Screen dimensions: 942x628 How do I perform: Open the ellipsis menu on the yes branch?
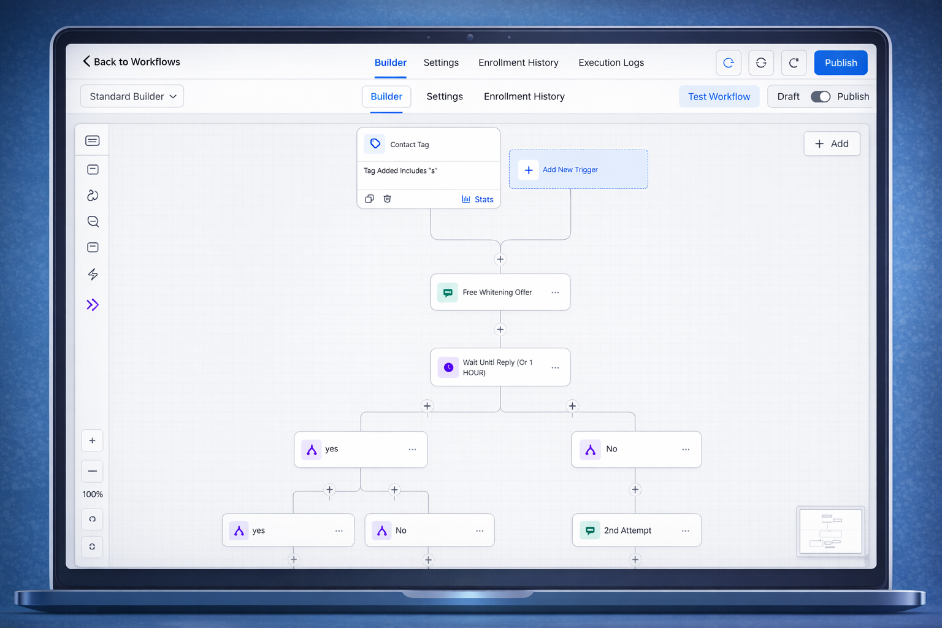point(412,449)
